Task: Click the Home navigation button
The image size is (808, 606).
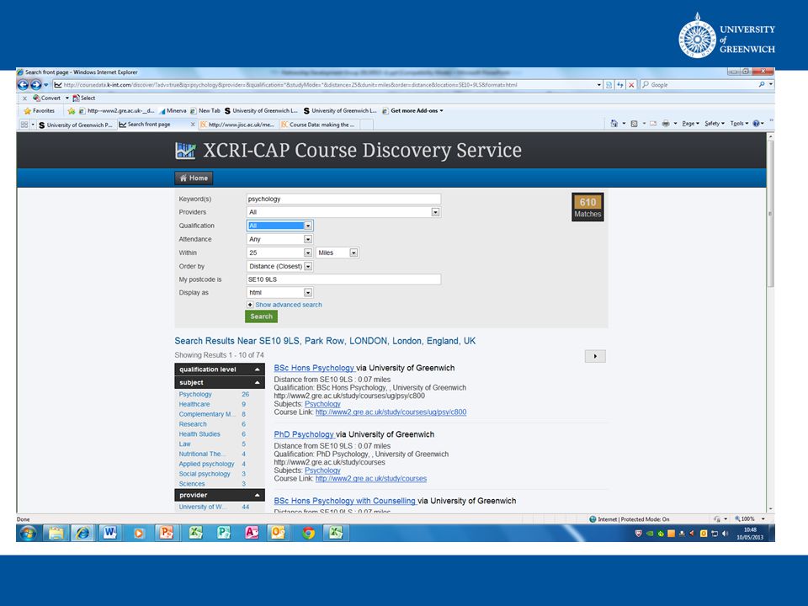Action: tap(194, 178)
